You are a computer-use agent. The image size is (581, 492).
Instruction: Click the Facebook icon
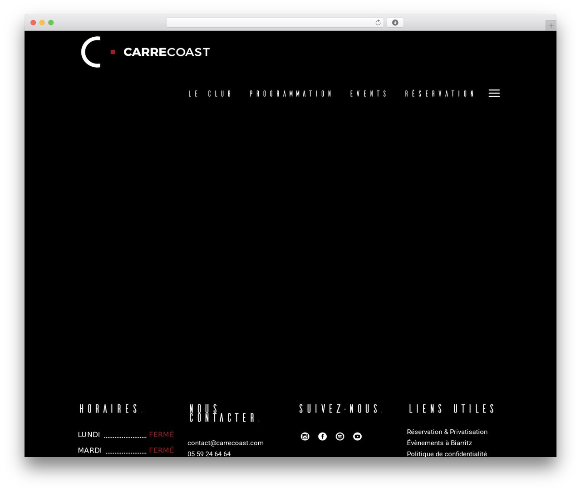[322, 436]
